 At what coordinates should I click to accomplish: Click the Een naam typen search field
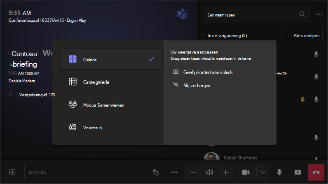(x=256, y=15)
